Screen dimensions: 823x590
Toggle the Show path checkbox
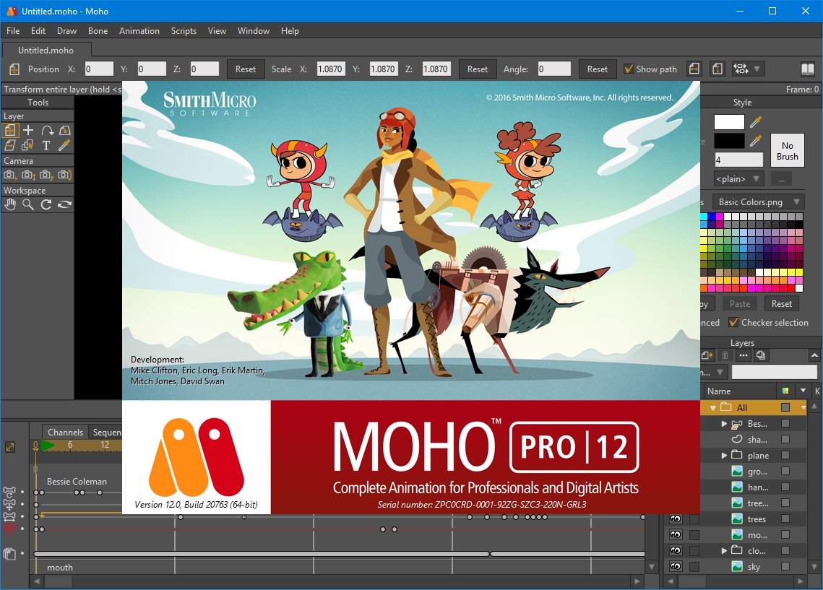pos(629,69)
